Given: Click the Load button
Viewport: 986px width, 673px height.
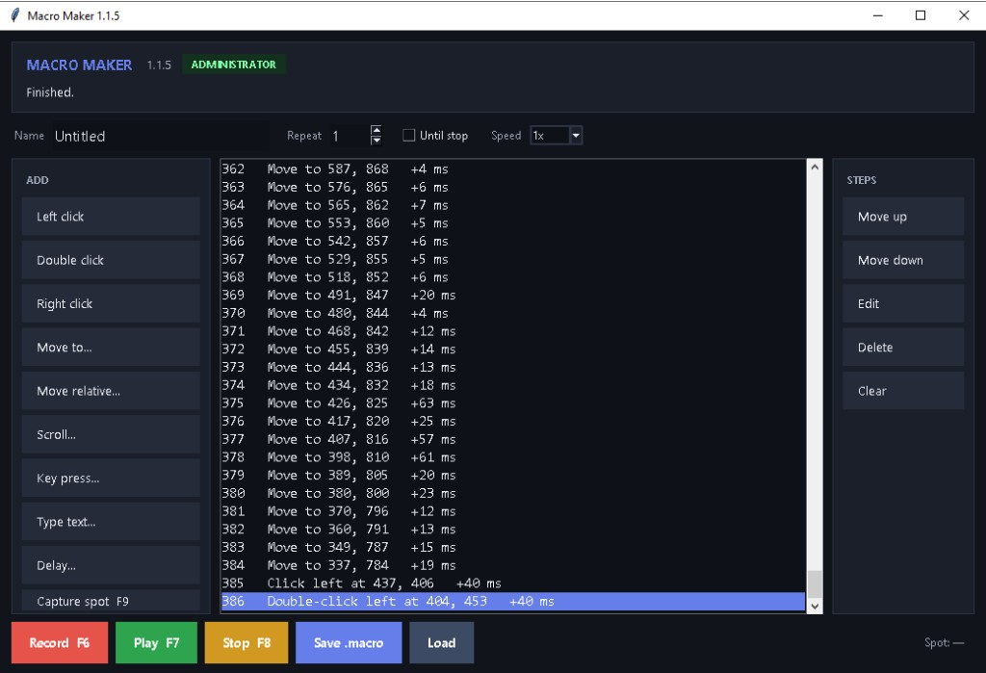Looking at the screenshot, I should pos(441,643).
